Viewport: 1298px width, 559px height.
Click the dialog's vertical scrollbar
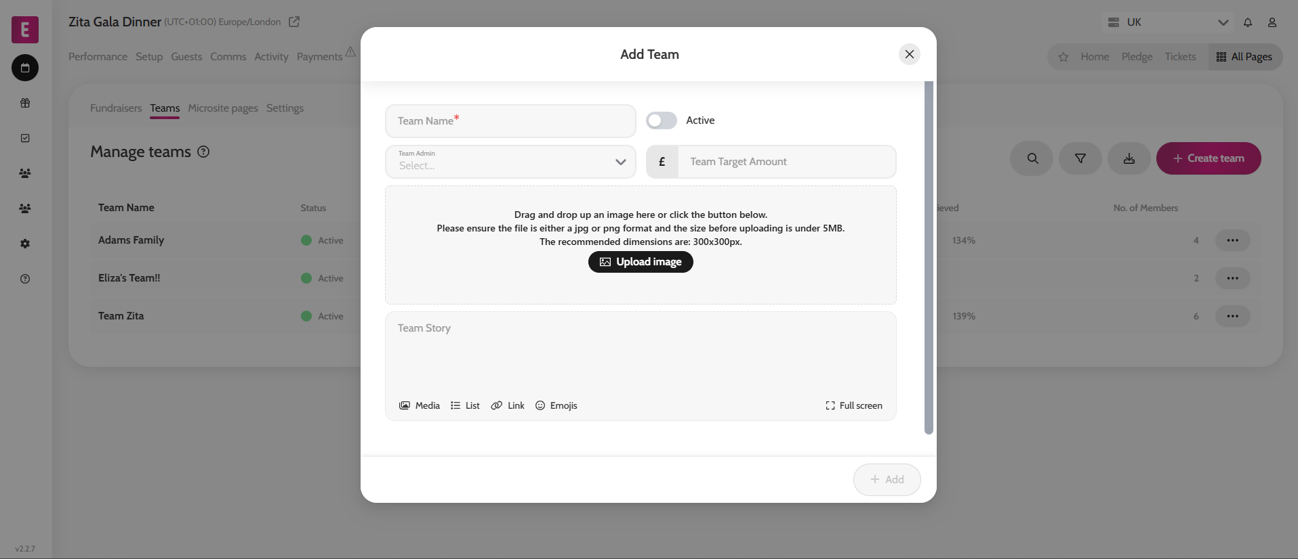(929, 257)
